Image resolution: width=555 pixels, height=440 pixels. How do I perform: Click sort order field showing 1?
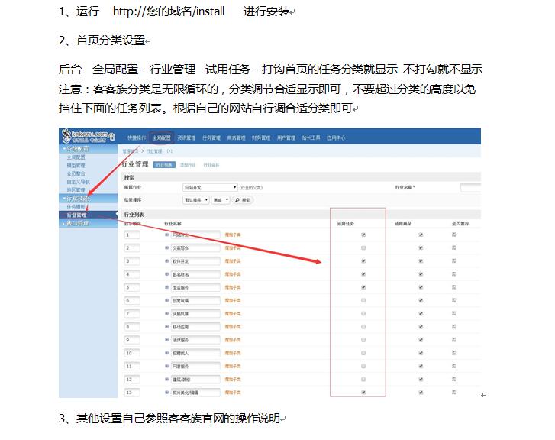(132, 235)
